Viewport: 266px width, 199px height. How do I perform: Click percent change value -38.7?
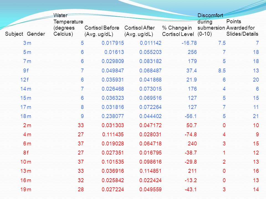[x=191, y=153]
